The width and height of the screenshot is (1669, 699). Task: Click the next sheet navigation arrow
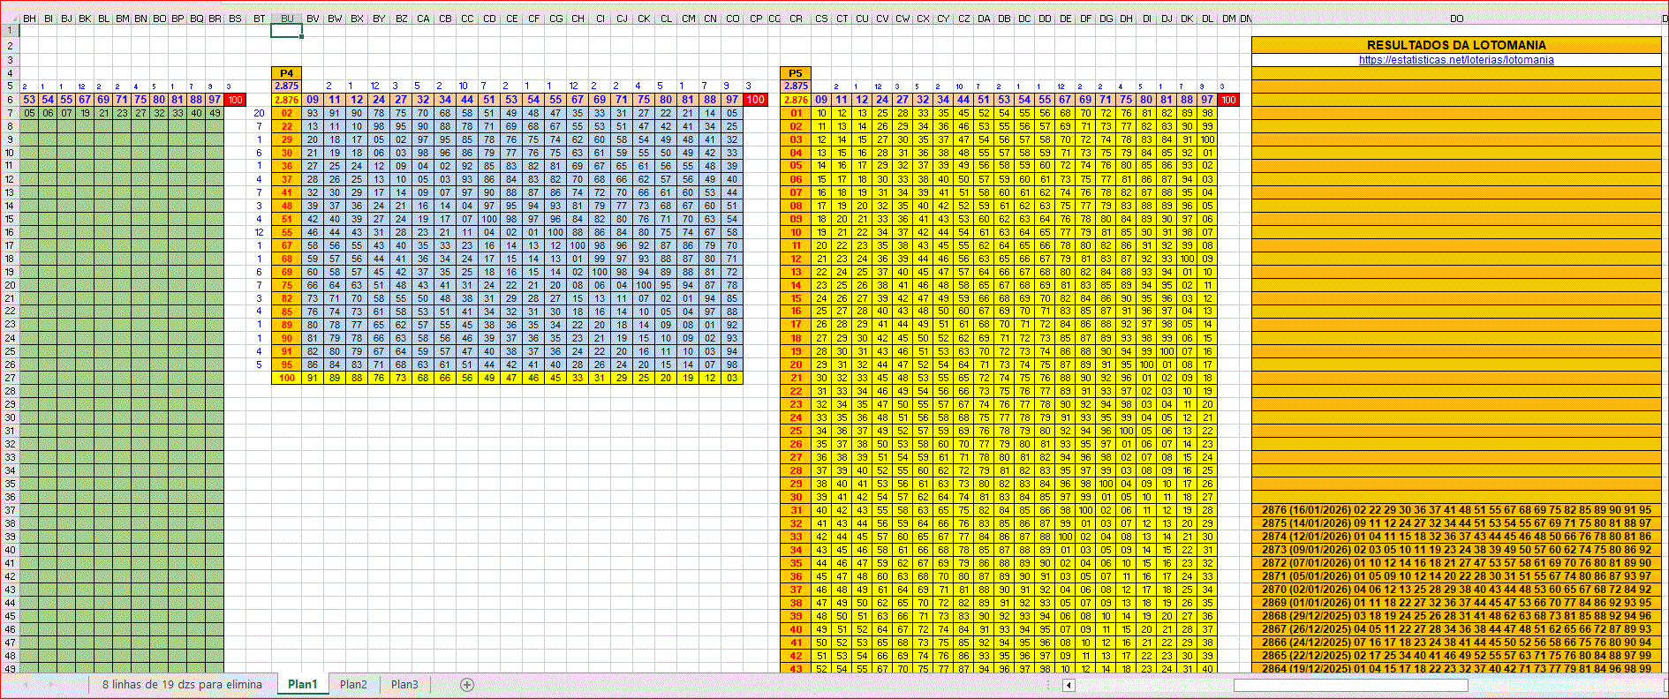click(50, 685)
